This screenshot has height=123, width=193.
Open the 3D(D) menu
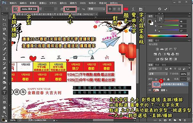(x=83, y=3)
